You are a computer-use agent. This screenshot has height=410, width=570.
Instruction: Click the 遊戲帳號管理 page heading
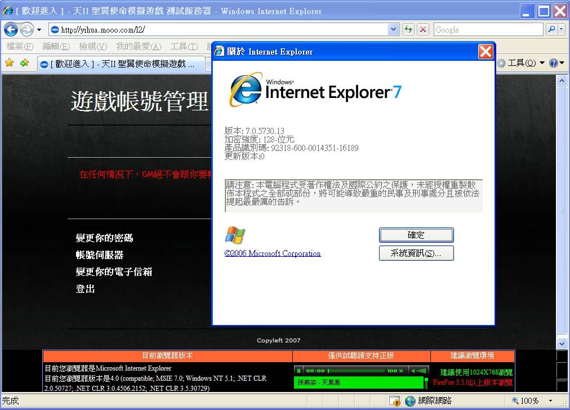click(140, 101)
